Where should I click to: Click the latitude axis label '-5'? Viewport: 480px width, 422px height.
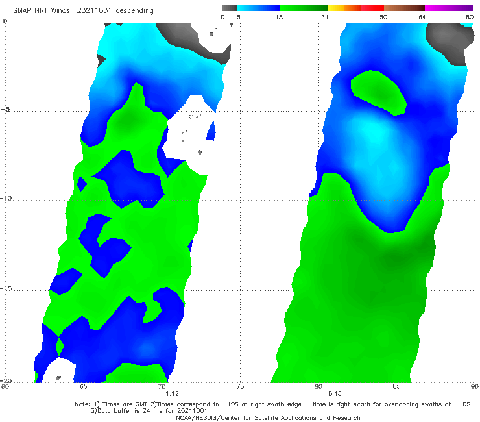pyautogui.click(x=5, y=110)
